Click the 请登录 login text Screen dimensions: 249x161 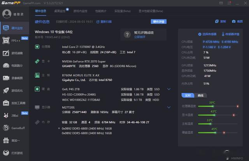18,14
